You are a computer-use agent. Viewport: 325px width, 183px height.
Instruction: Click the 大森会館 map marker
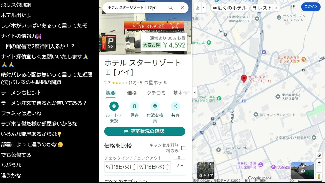273,167
